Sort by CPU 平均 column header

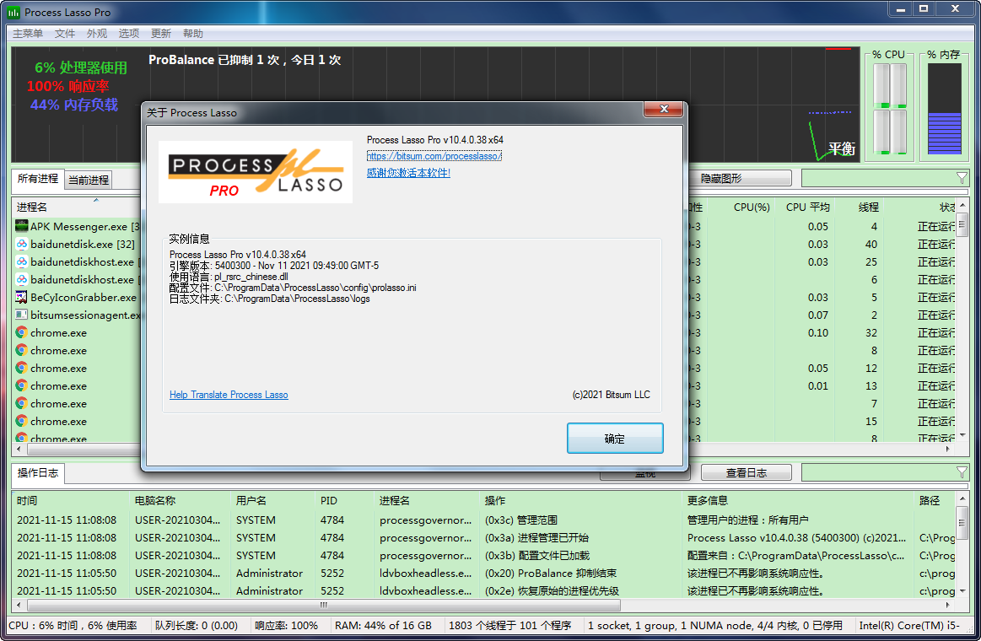(x=805, y=207)
